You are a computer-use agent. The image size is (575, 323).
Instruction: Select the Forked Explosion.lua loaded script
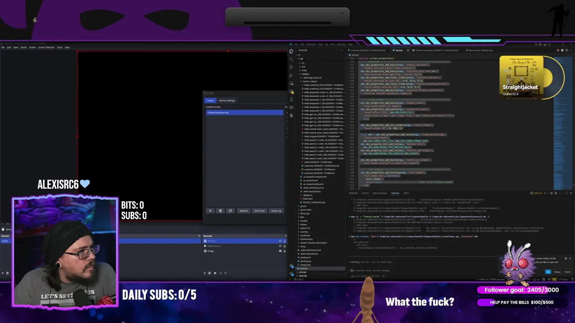245,113
